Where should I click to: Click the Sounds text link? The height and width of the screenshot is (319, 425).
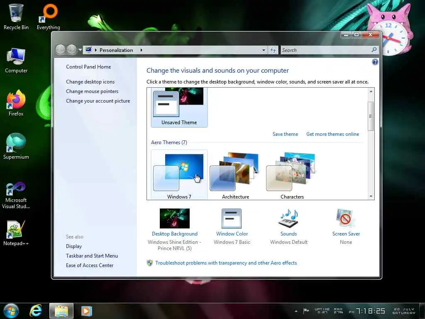(289, 234)
